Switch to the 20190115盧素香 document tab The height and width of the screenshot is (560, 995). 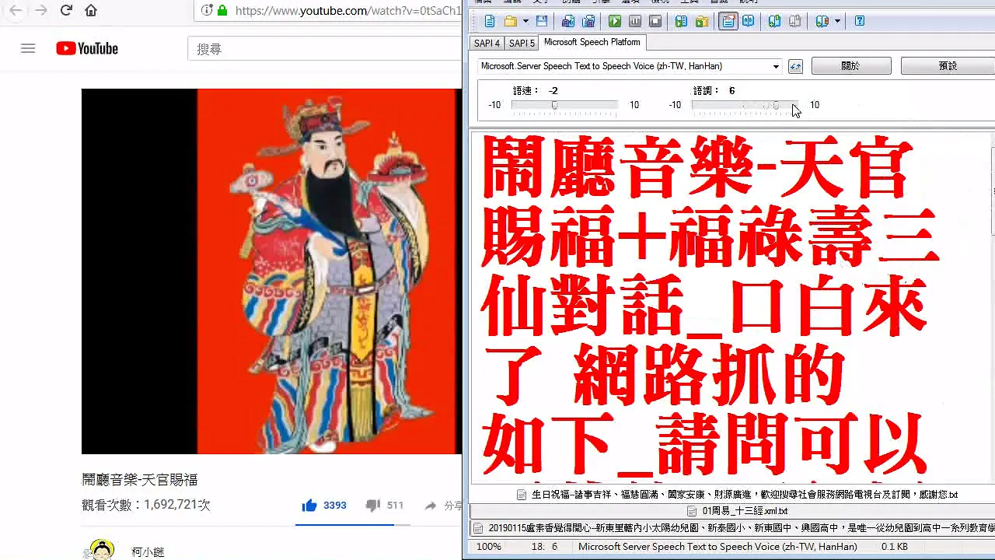click(732, 527)
